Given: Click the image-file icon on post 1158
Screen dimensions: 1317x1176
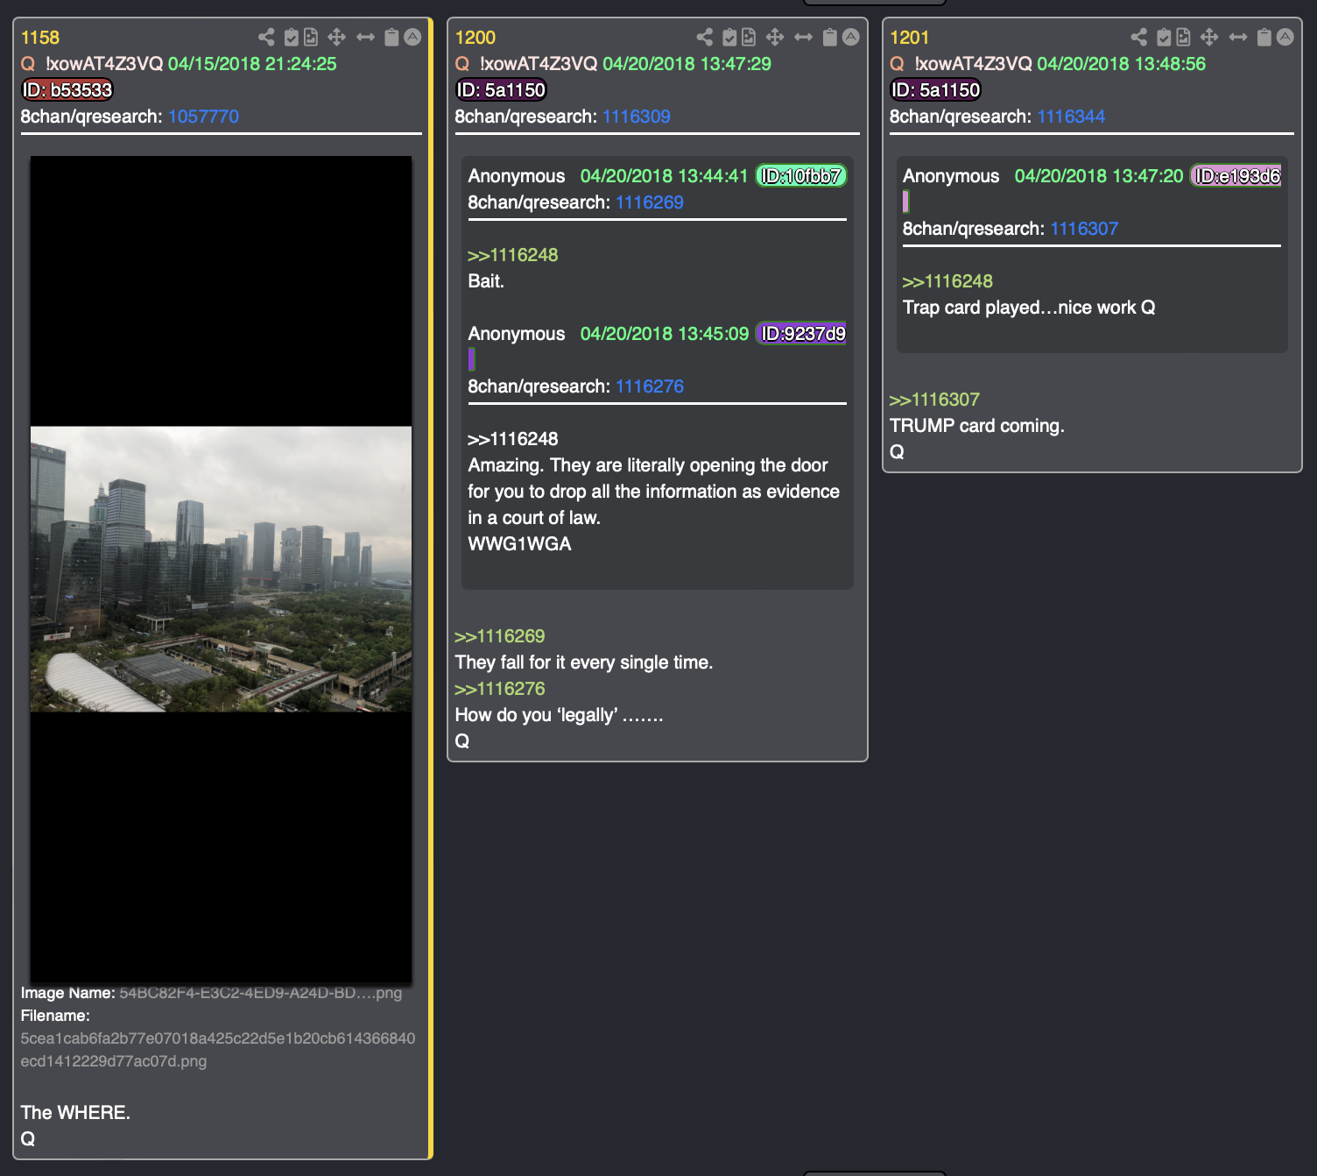Looking at the screenshot, I should click(311, 37).
